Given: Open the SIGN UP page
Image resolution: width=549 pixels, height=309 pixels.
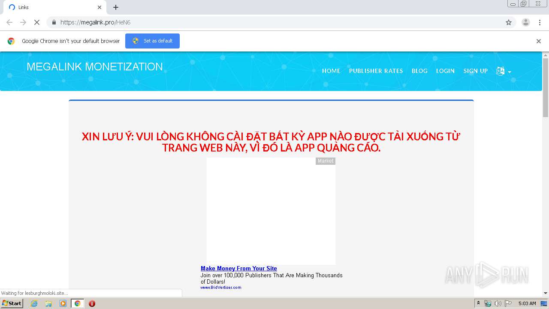Looking at the screenshot, I should [475, 71].
